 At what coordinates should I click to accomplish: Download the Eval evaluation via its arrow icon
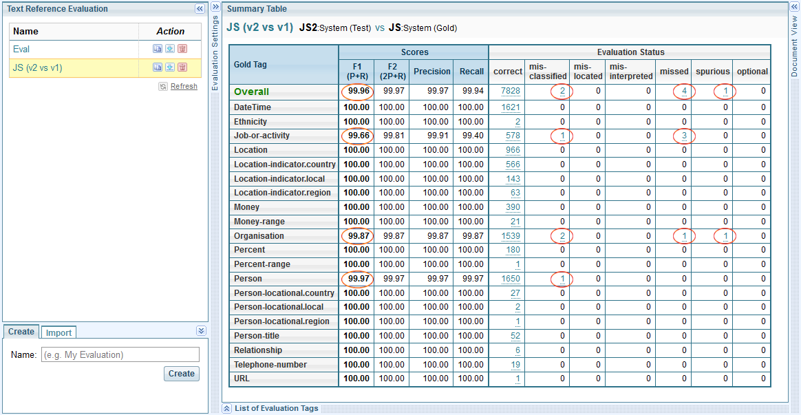pyautogui.click(x=169, y=49)
